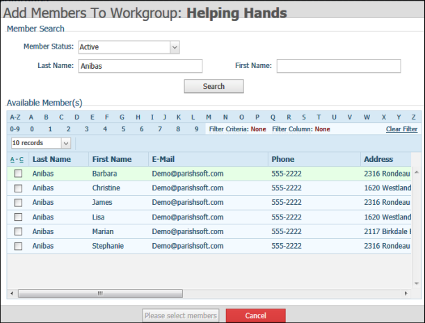
Task: Filter by 0-9 all digits
Action: (15, 129)
